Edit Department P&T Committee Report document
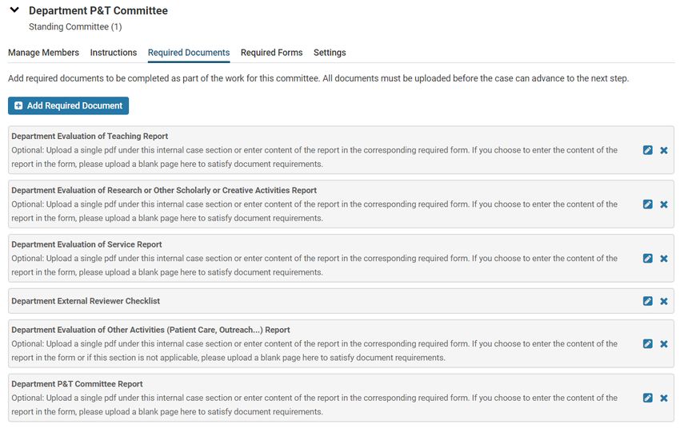The height and width of the screenshot is (428, 680). point(647,398)
